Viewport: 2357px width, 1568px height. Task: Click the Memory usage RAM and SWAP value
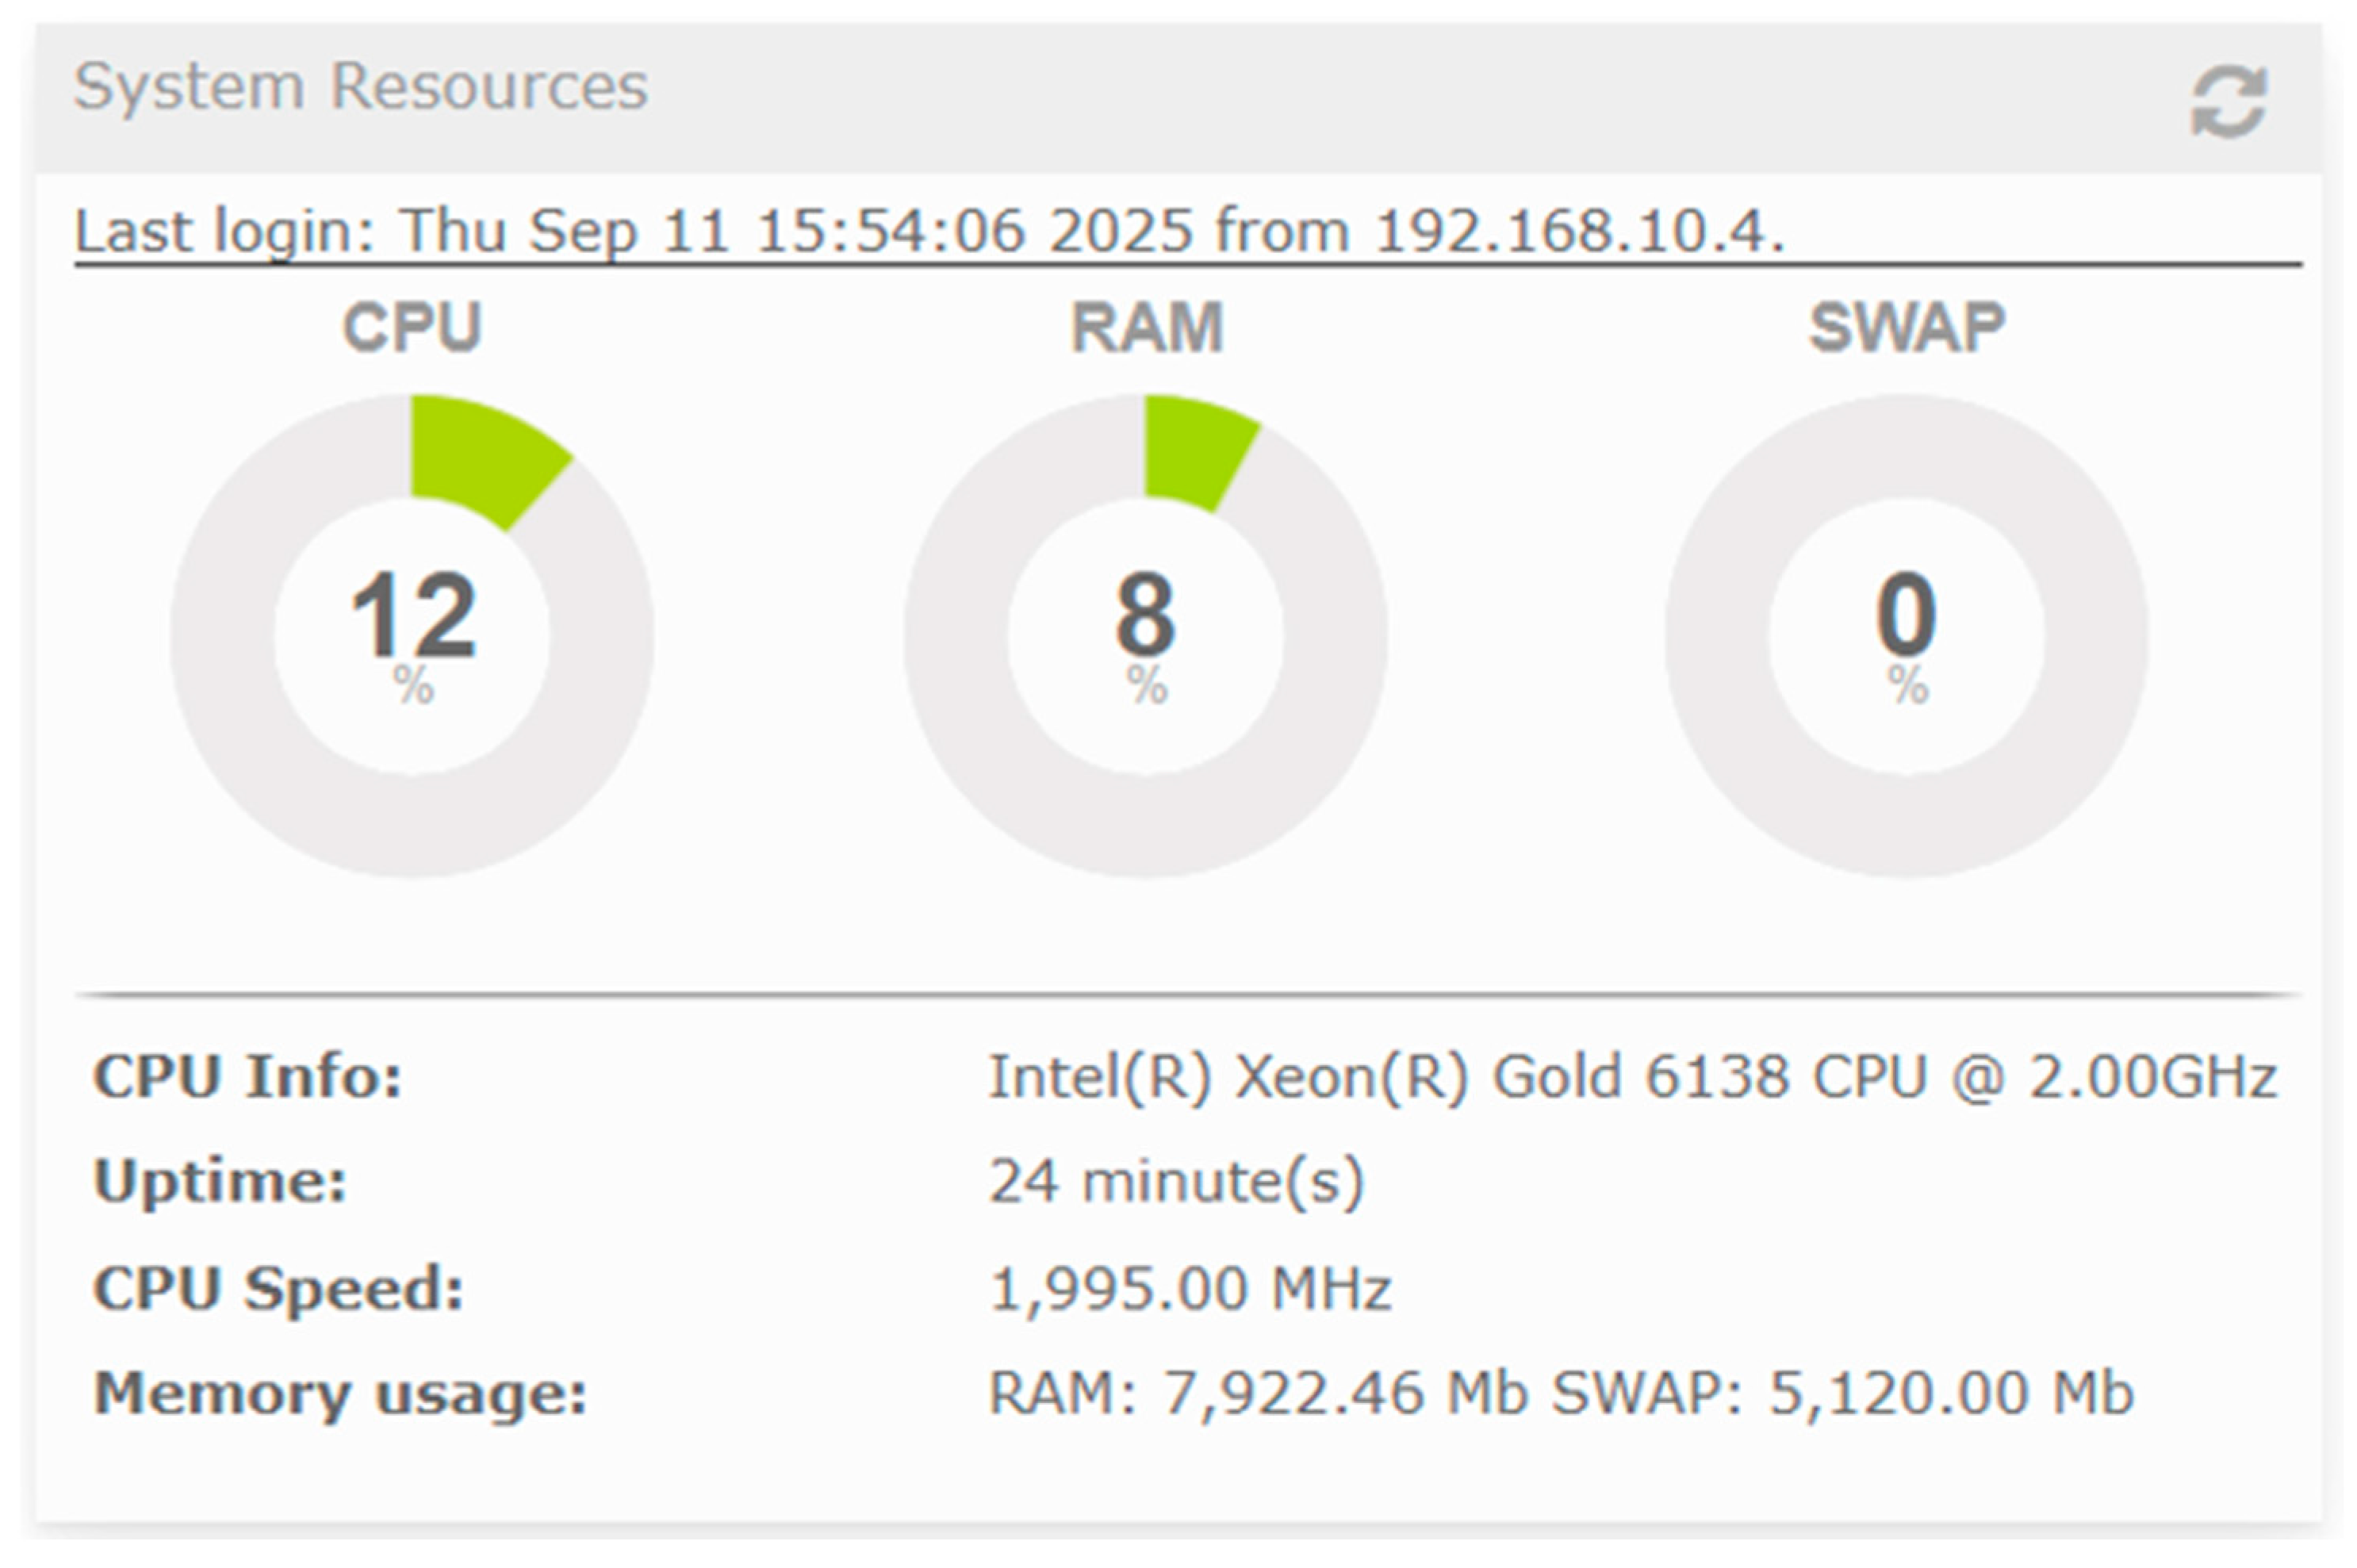tap(1560, 1392)
